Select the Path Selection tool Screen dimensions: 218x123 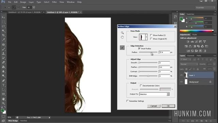tap(3, 90)
